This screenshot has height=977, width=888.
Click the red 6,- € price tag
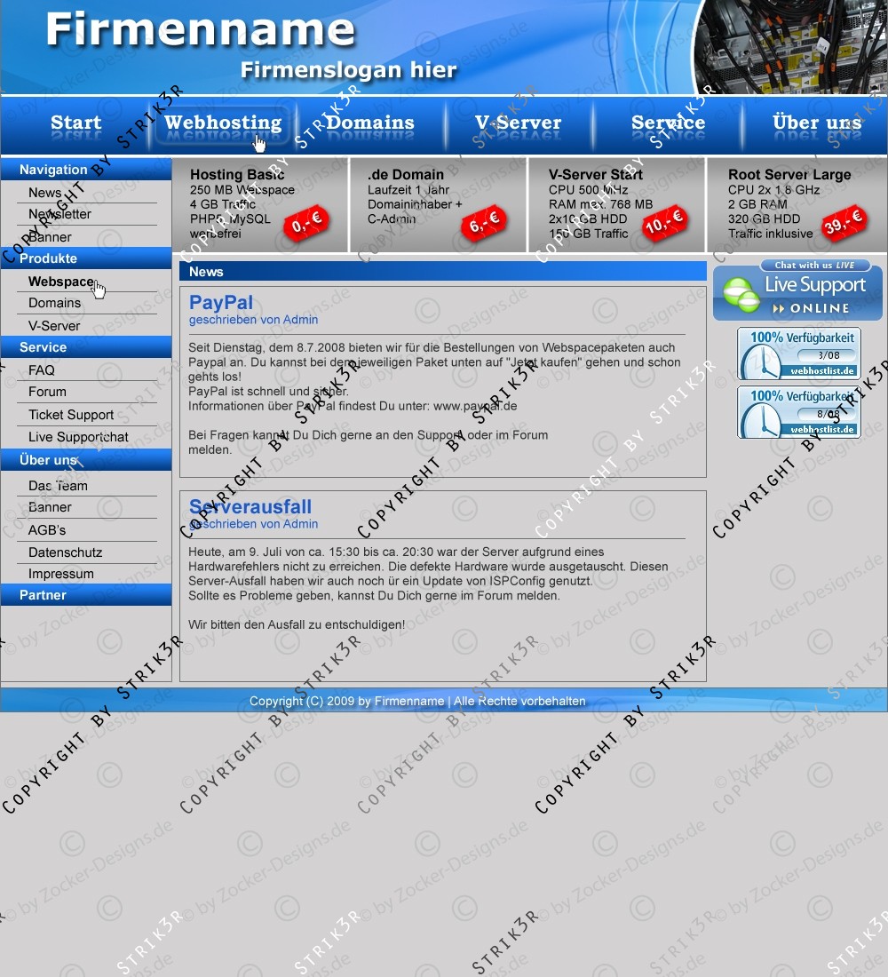485,224
